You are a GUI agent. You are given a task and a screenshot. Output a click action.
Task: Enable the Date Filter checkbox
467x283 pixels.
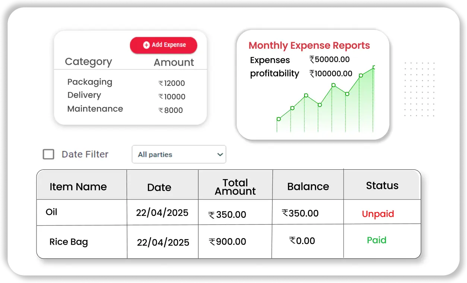[48, 154]
